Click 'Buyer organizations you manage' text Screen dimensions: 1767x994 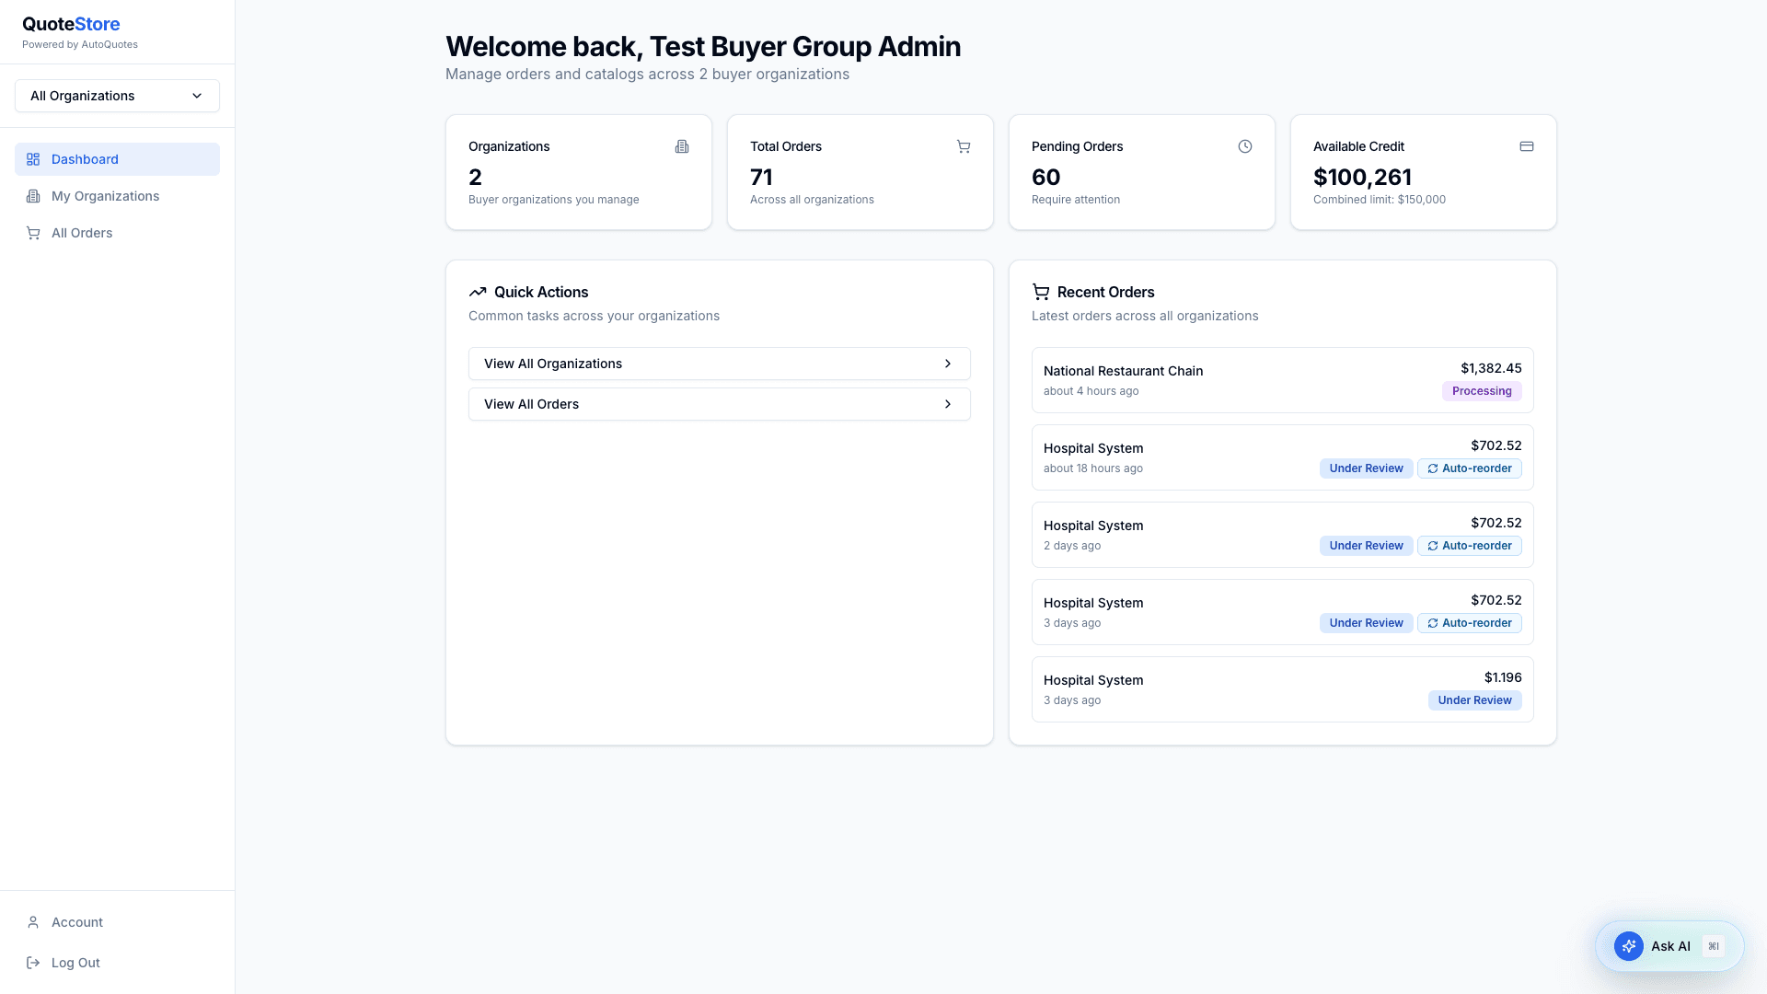coord(553,200)
